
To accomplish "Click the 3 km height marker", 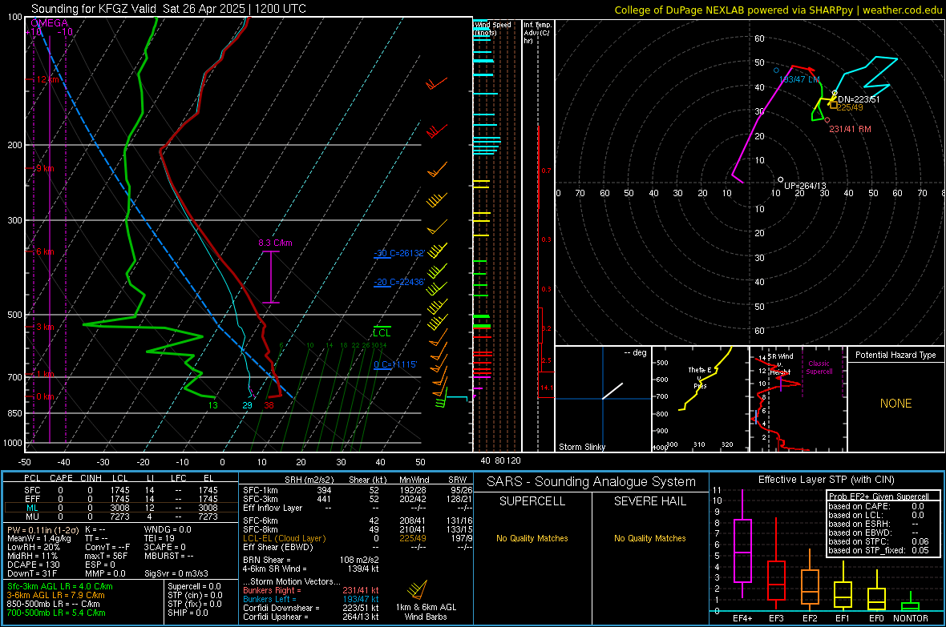I will [45, 327].
